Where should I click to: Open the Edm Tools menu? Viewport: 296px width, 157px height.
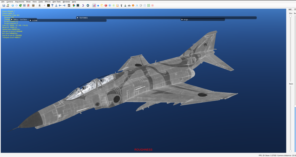[57, 2]
